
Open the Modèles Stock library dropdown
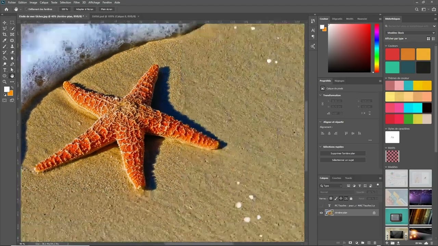410,33
